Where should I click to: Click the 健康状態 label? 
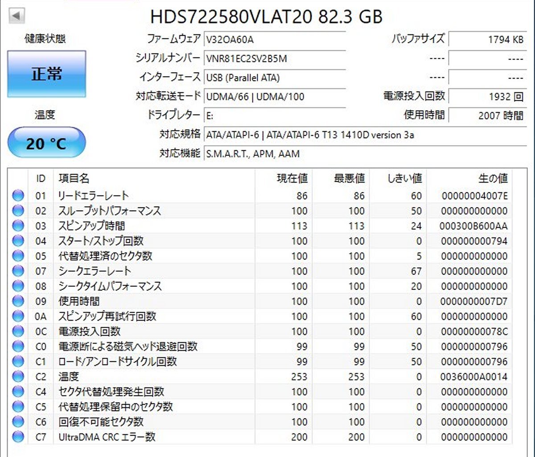(x=45, y=39)
